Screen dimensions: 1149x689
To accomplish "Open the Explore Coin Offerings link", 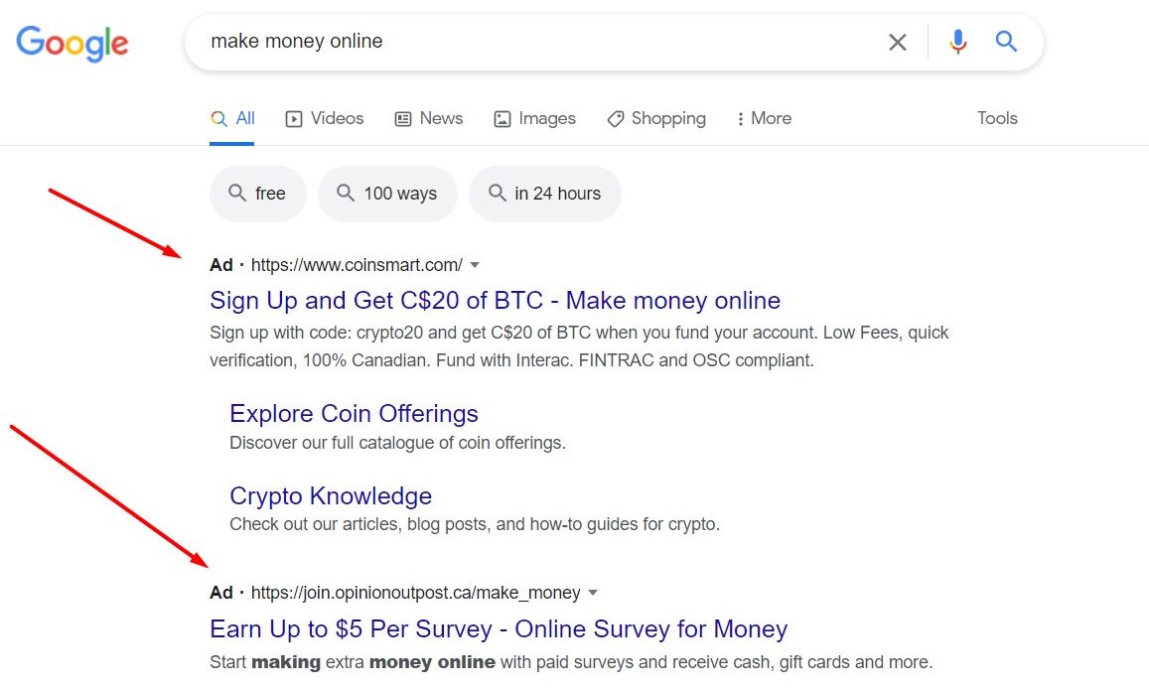I will click(354, 414).
